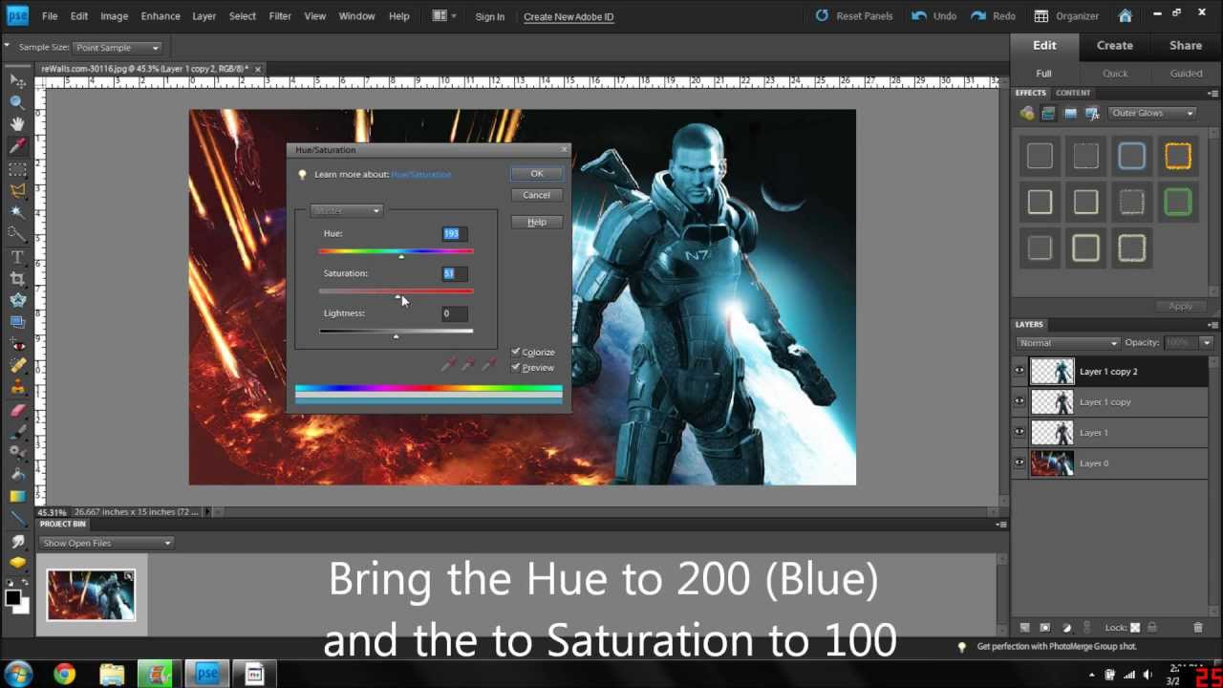Toggle Layer 1 visibility eye
Viewport: 1223px width, 688px height.
point(1019,432)
